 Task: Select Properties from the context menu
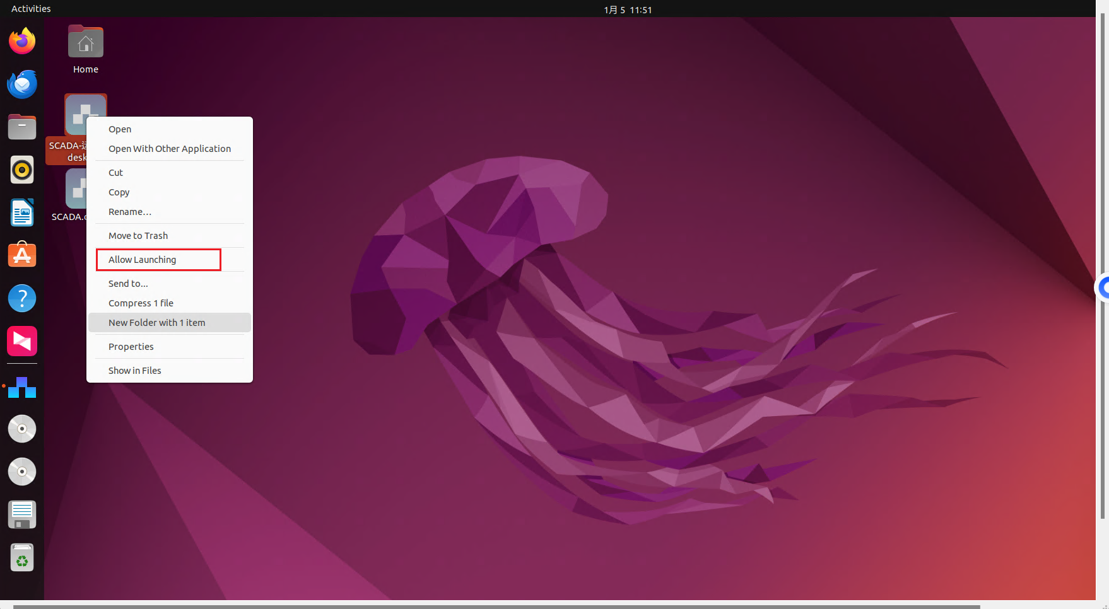pyautogui.click(x=131, y=347)
